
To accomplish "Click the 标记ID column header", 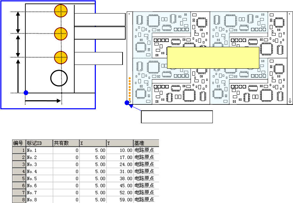I will (x=40, y=143).
